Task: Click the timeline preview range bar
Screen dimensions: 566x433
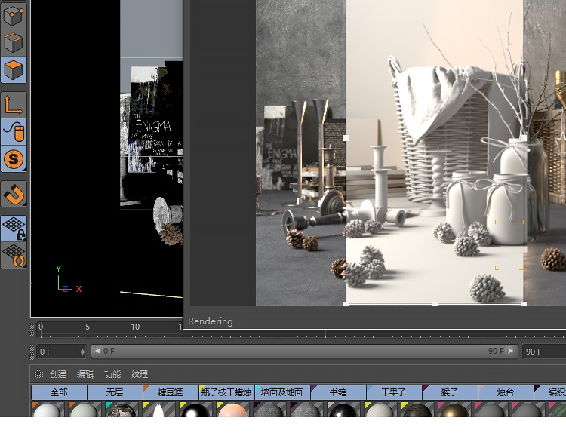Action: (302, 351)
